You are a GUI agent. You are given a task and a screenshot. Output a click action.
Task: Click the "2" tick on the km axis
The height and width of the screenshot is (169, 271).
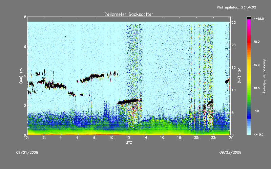[x=25, y=105]
